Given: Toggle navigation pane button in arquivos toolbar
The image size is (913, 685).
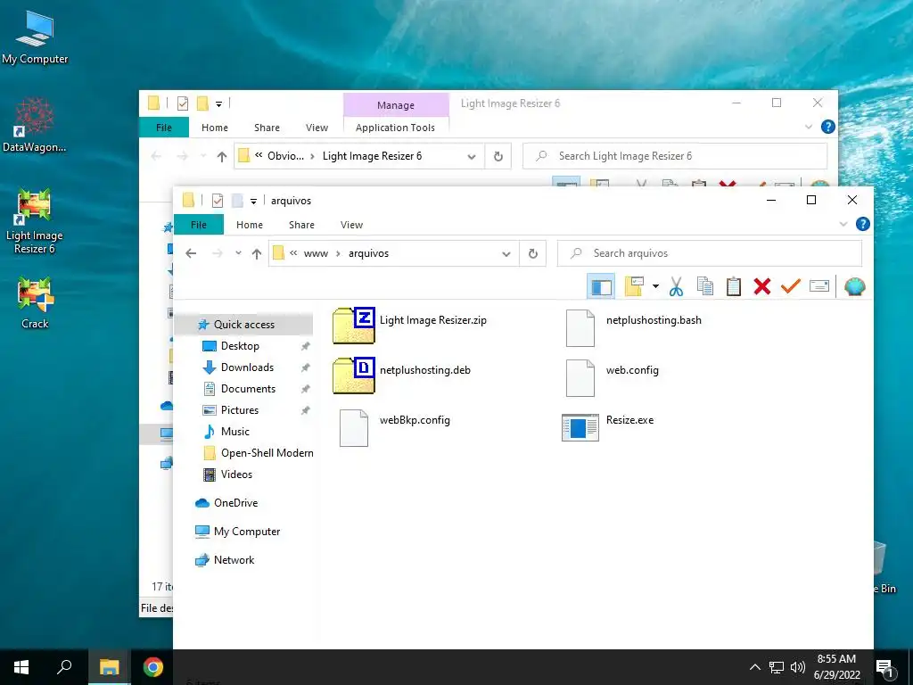Looking at the screenshot, I should click(x=601, y=286).
